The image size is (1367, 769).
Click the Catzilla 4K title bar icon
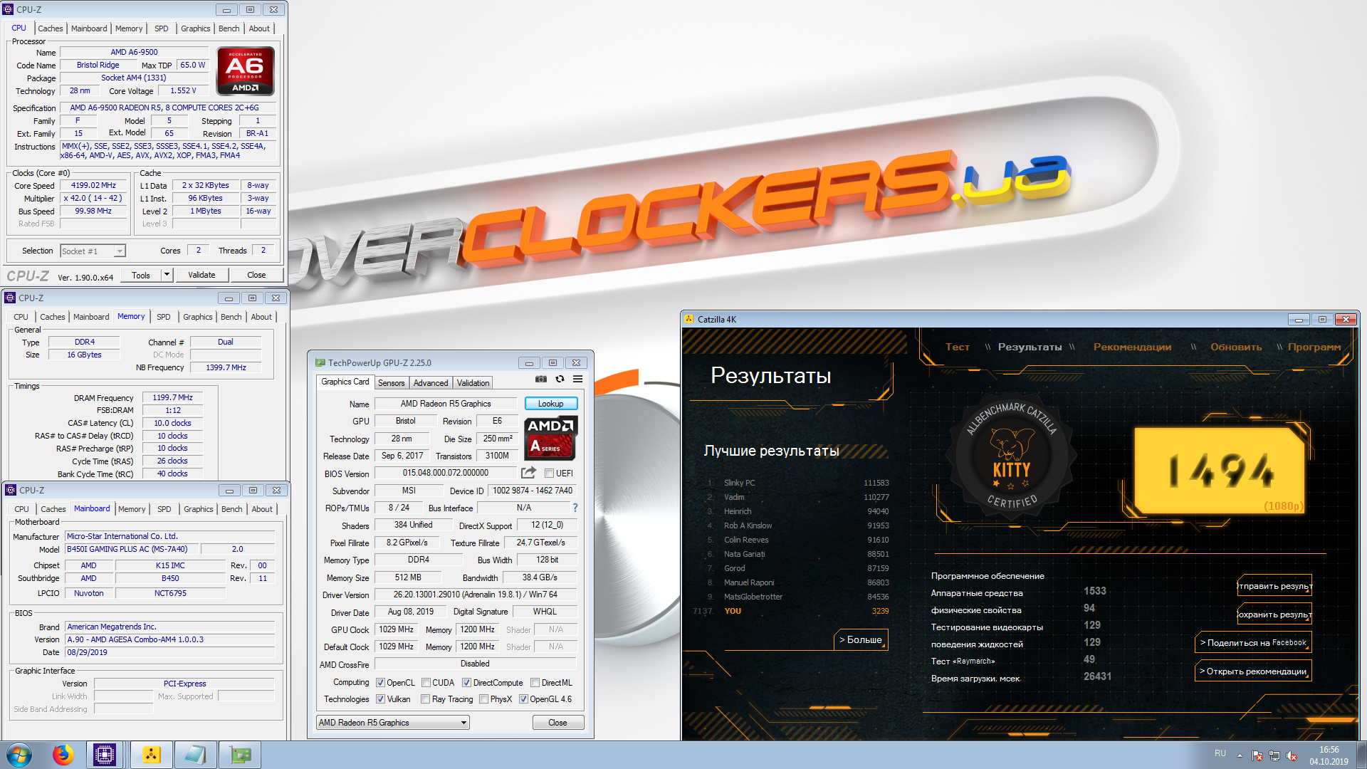689,319
